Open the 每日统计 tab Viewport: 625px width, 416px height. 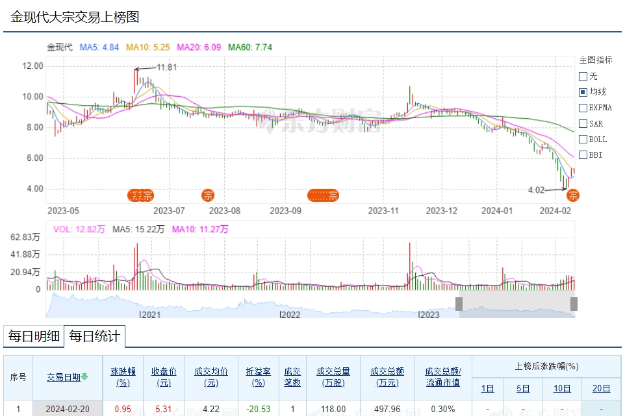click(94, 336)
